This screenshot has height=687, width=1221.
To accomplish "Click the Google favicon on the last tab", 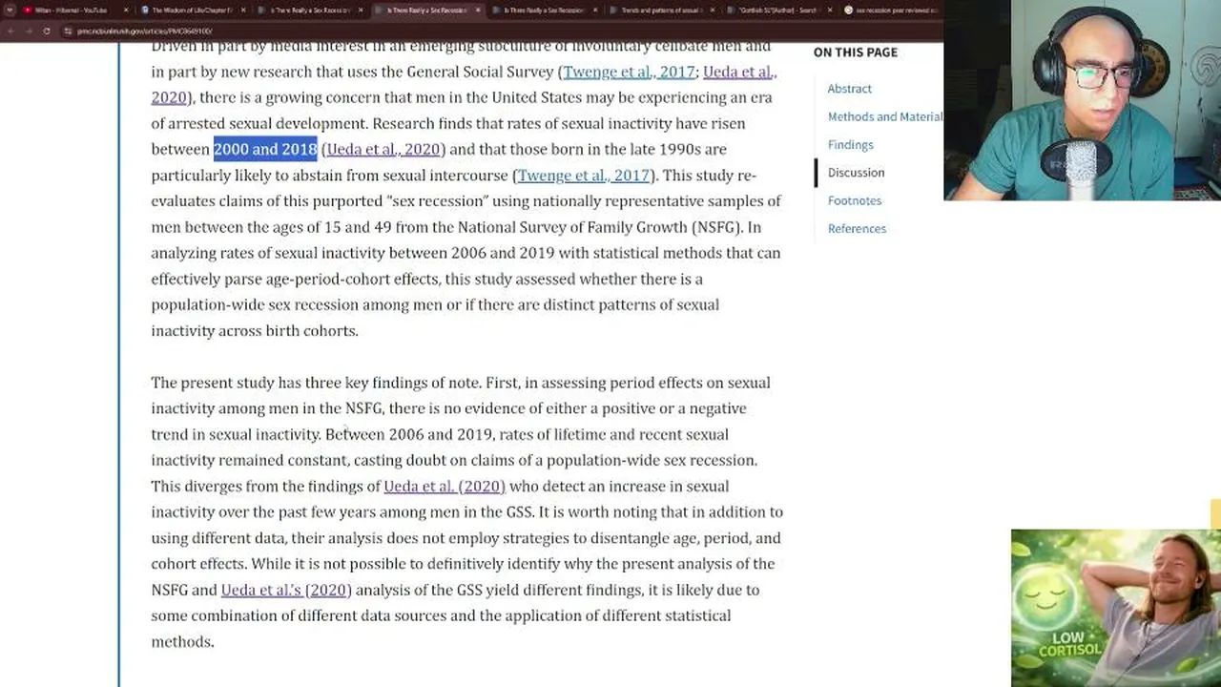I will coord(849,10).
